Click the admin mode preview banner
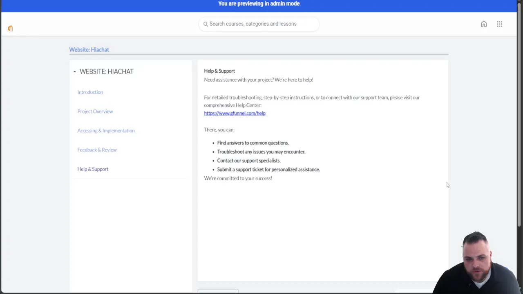The image size is (523, 294). 259,4
